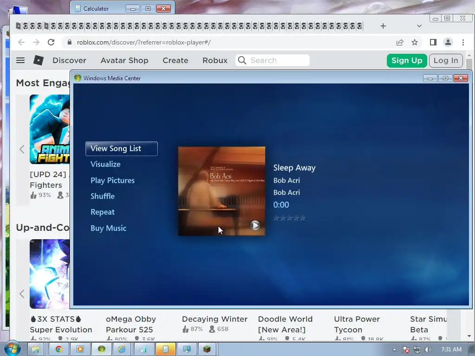Open File Explorer from taskbar
The image size is (475, 356).
pyautogui.click(x=35, y=350)
